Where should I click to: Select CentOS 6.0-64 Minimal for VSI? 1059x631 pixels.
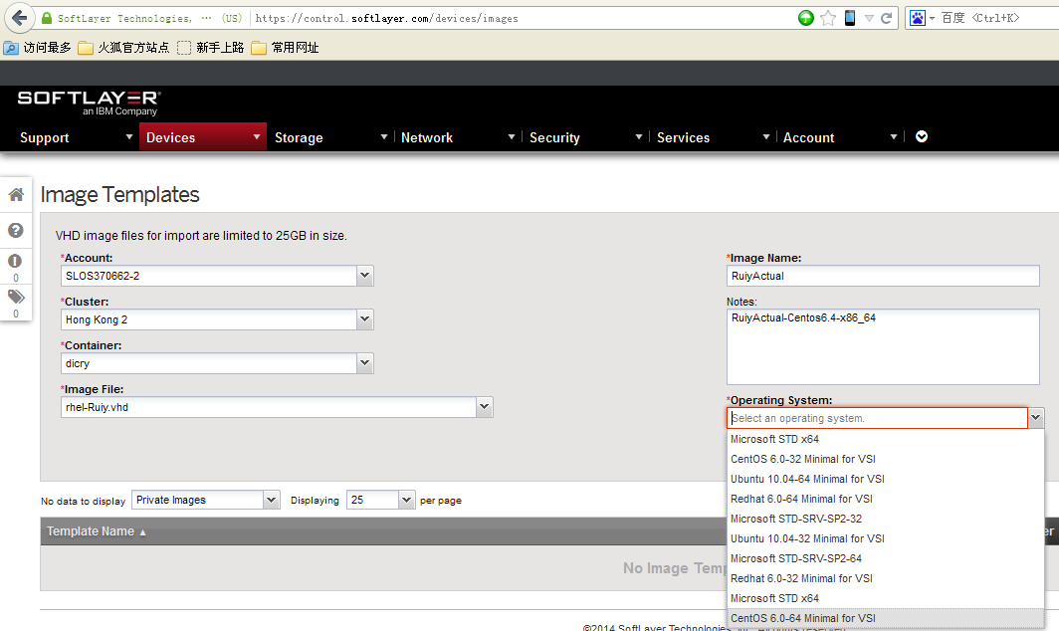(886, 618)
